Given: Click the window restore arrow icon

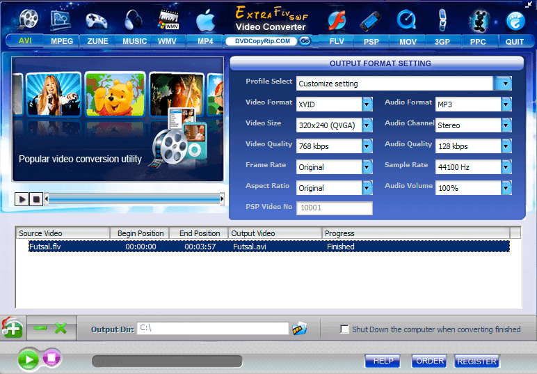Looking at the screenshot, I should point(529,4).
